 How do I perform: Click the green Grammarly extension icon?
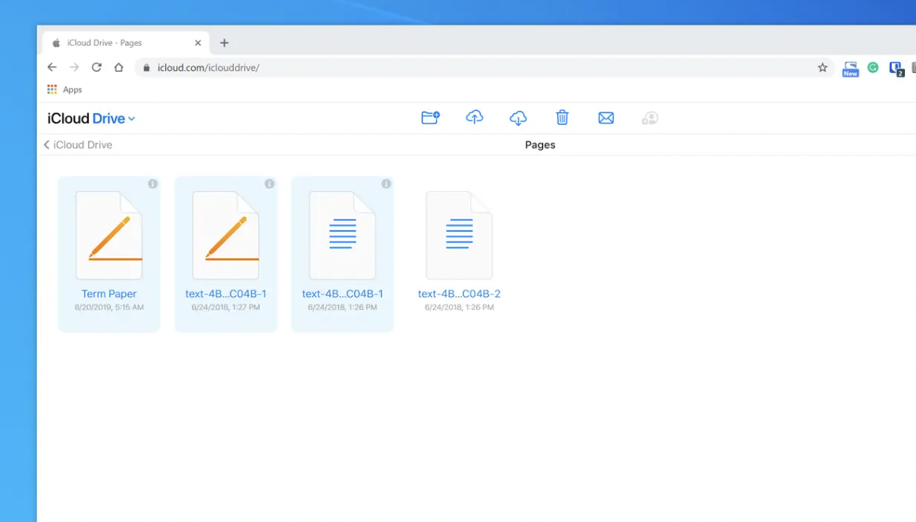(x=873, y=68)
